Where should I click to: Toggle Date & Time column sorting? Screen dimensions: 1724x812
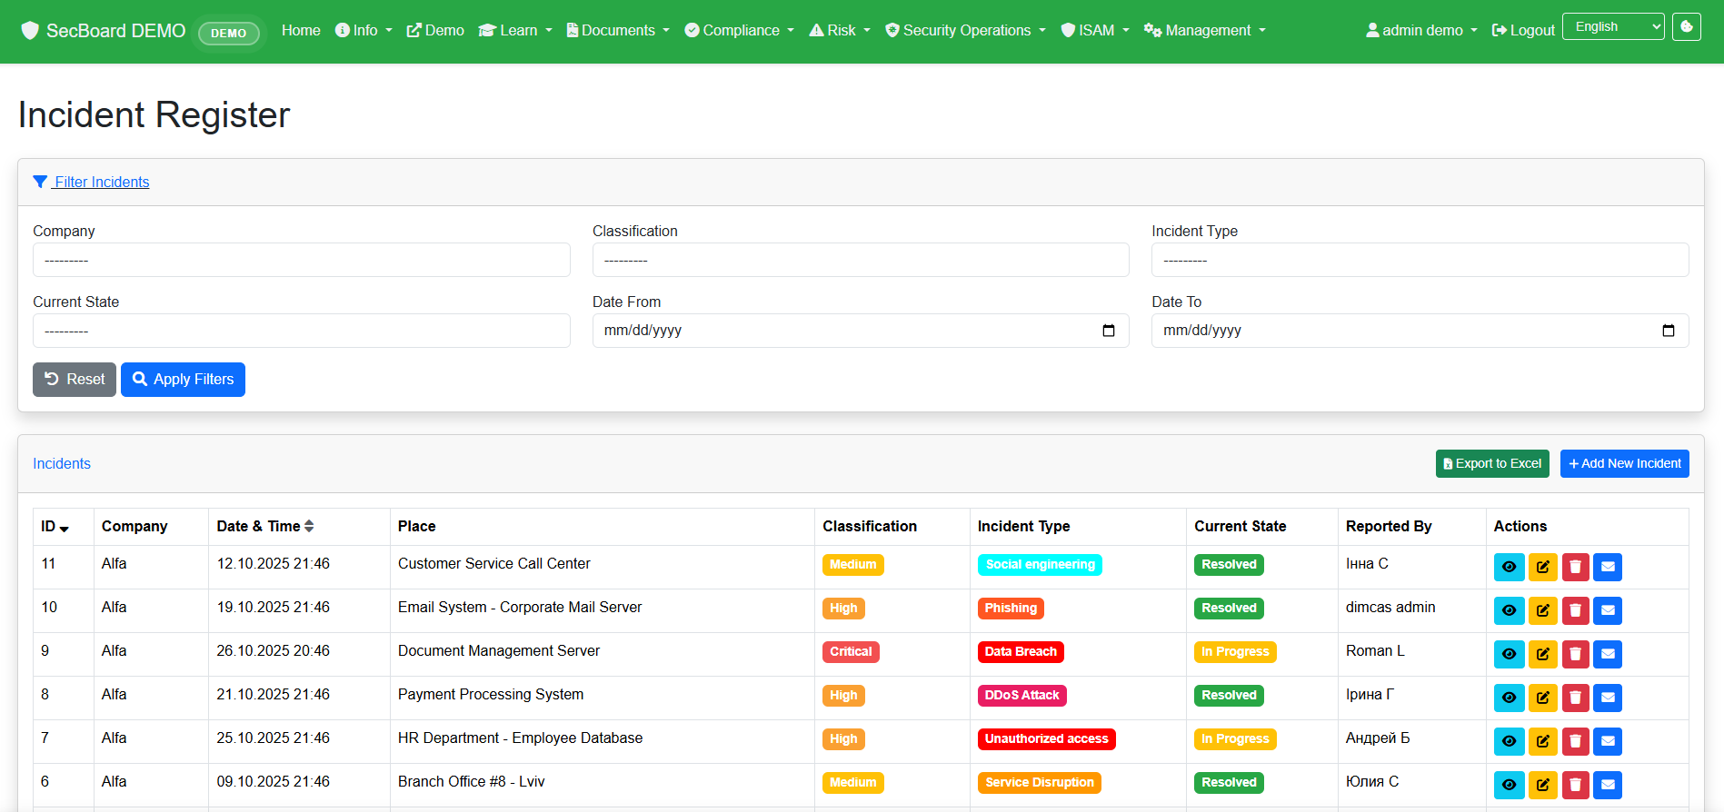(265, 527)
